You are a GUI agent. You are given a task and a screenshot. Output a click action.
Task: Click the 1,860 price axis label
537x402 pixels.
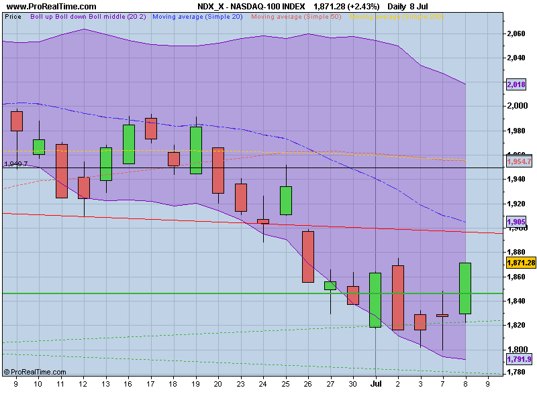tap(516, 277)
